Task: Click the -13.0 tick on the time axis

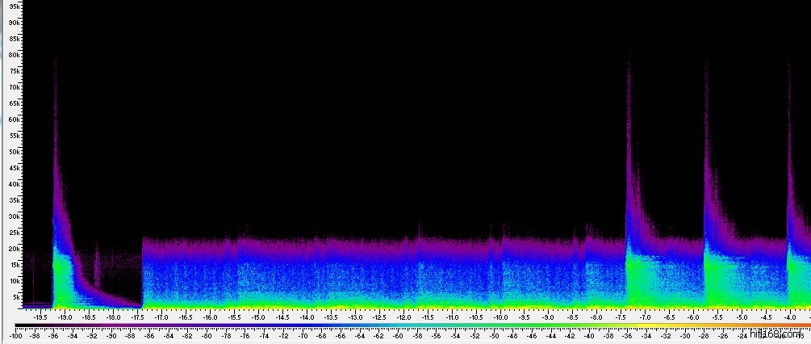Action: coord(355,318)
